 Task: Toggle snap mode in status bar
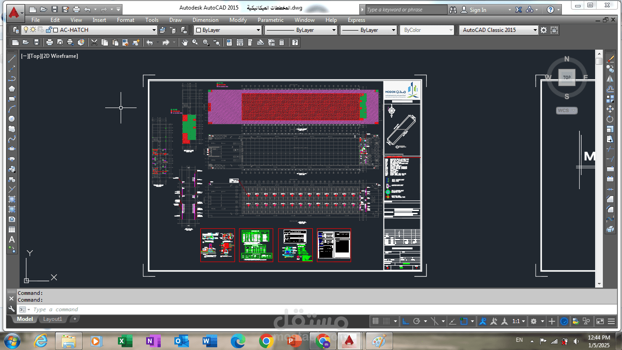386,321
